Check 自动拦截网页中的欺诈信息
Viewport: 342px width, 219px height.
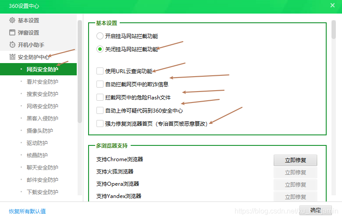(x=100, y=84)
